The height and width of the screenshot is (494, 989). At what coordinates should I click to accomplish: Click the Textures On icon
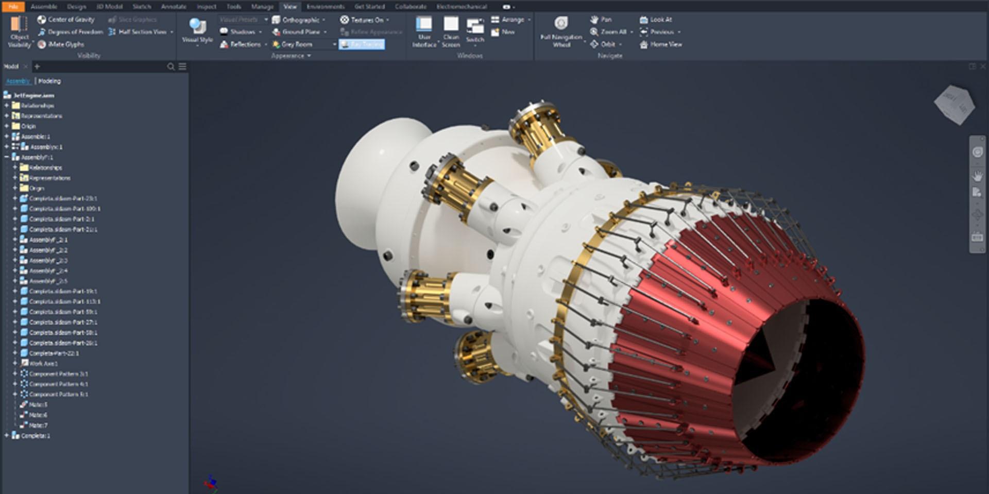pyautogui.click(x=344, y=20)
